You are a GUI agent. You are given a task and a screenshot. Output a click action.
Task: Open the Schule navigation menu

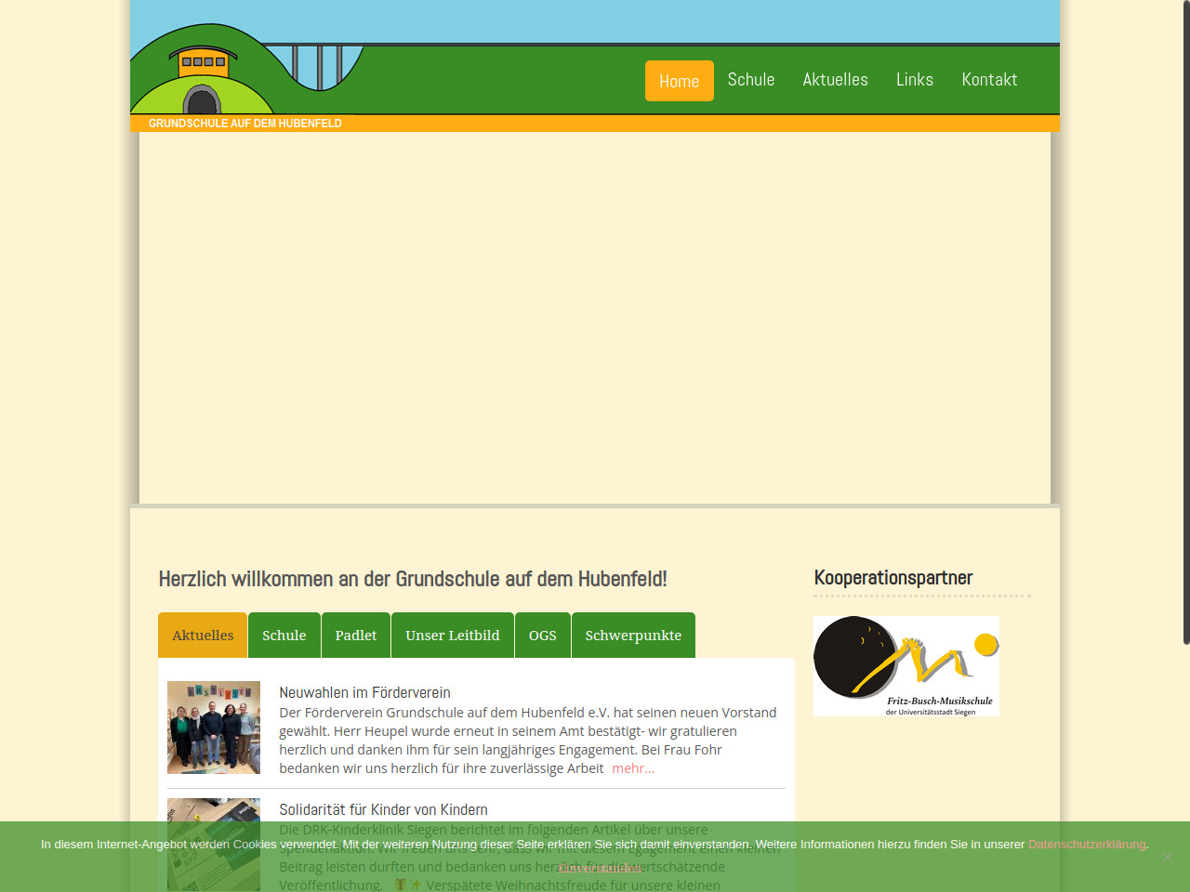click(750, 80)
